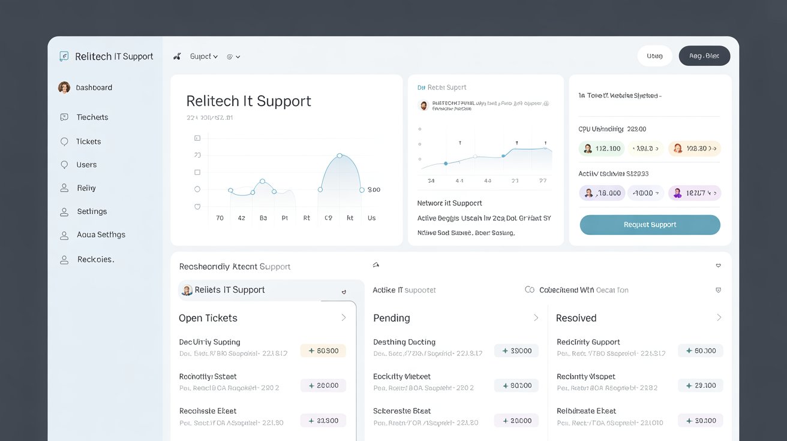
Task: Click the person icon beside Settings
Action: 64,212
